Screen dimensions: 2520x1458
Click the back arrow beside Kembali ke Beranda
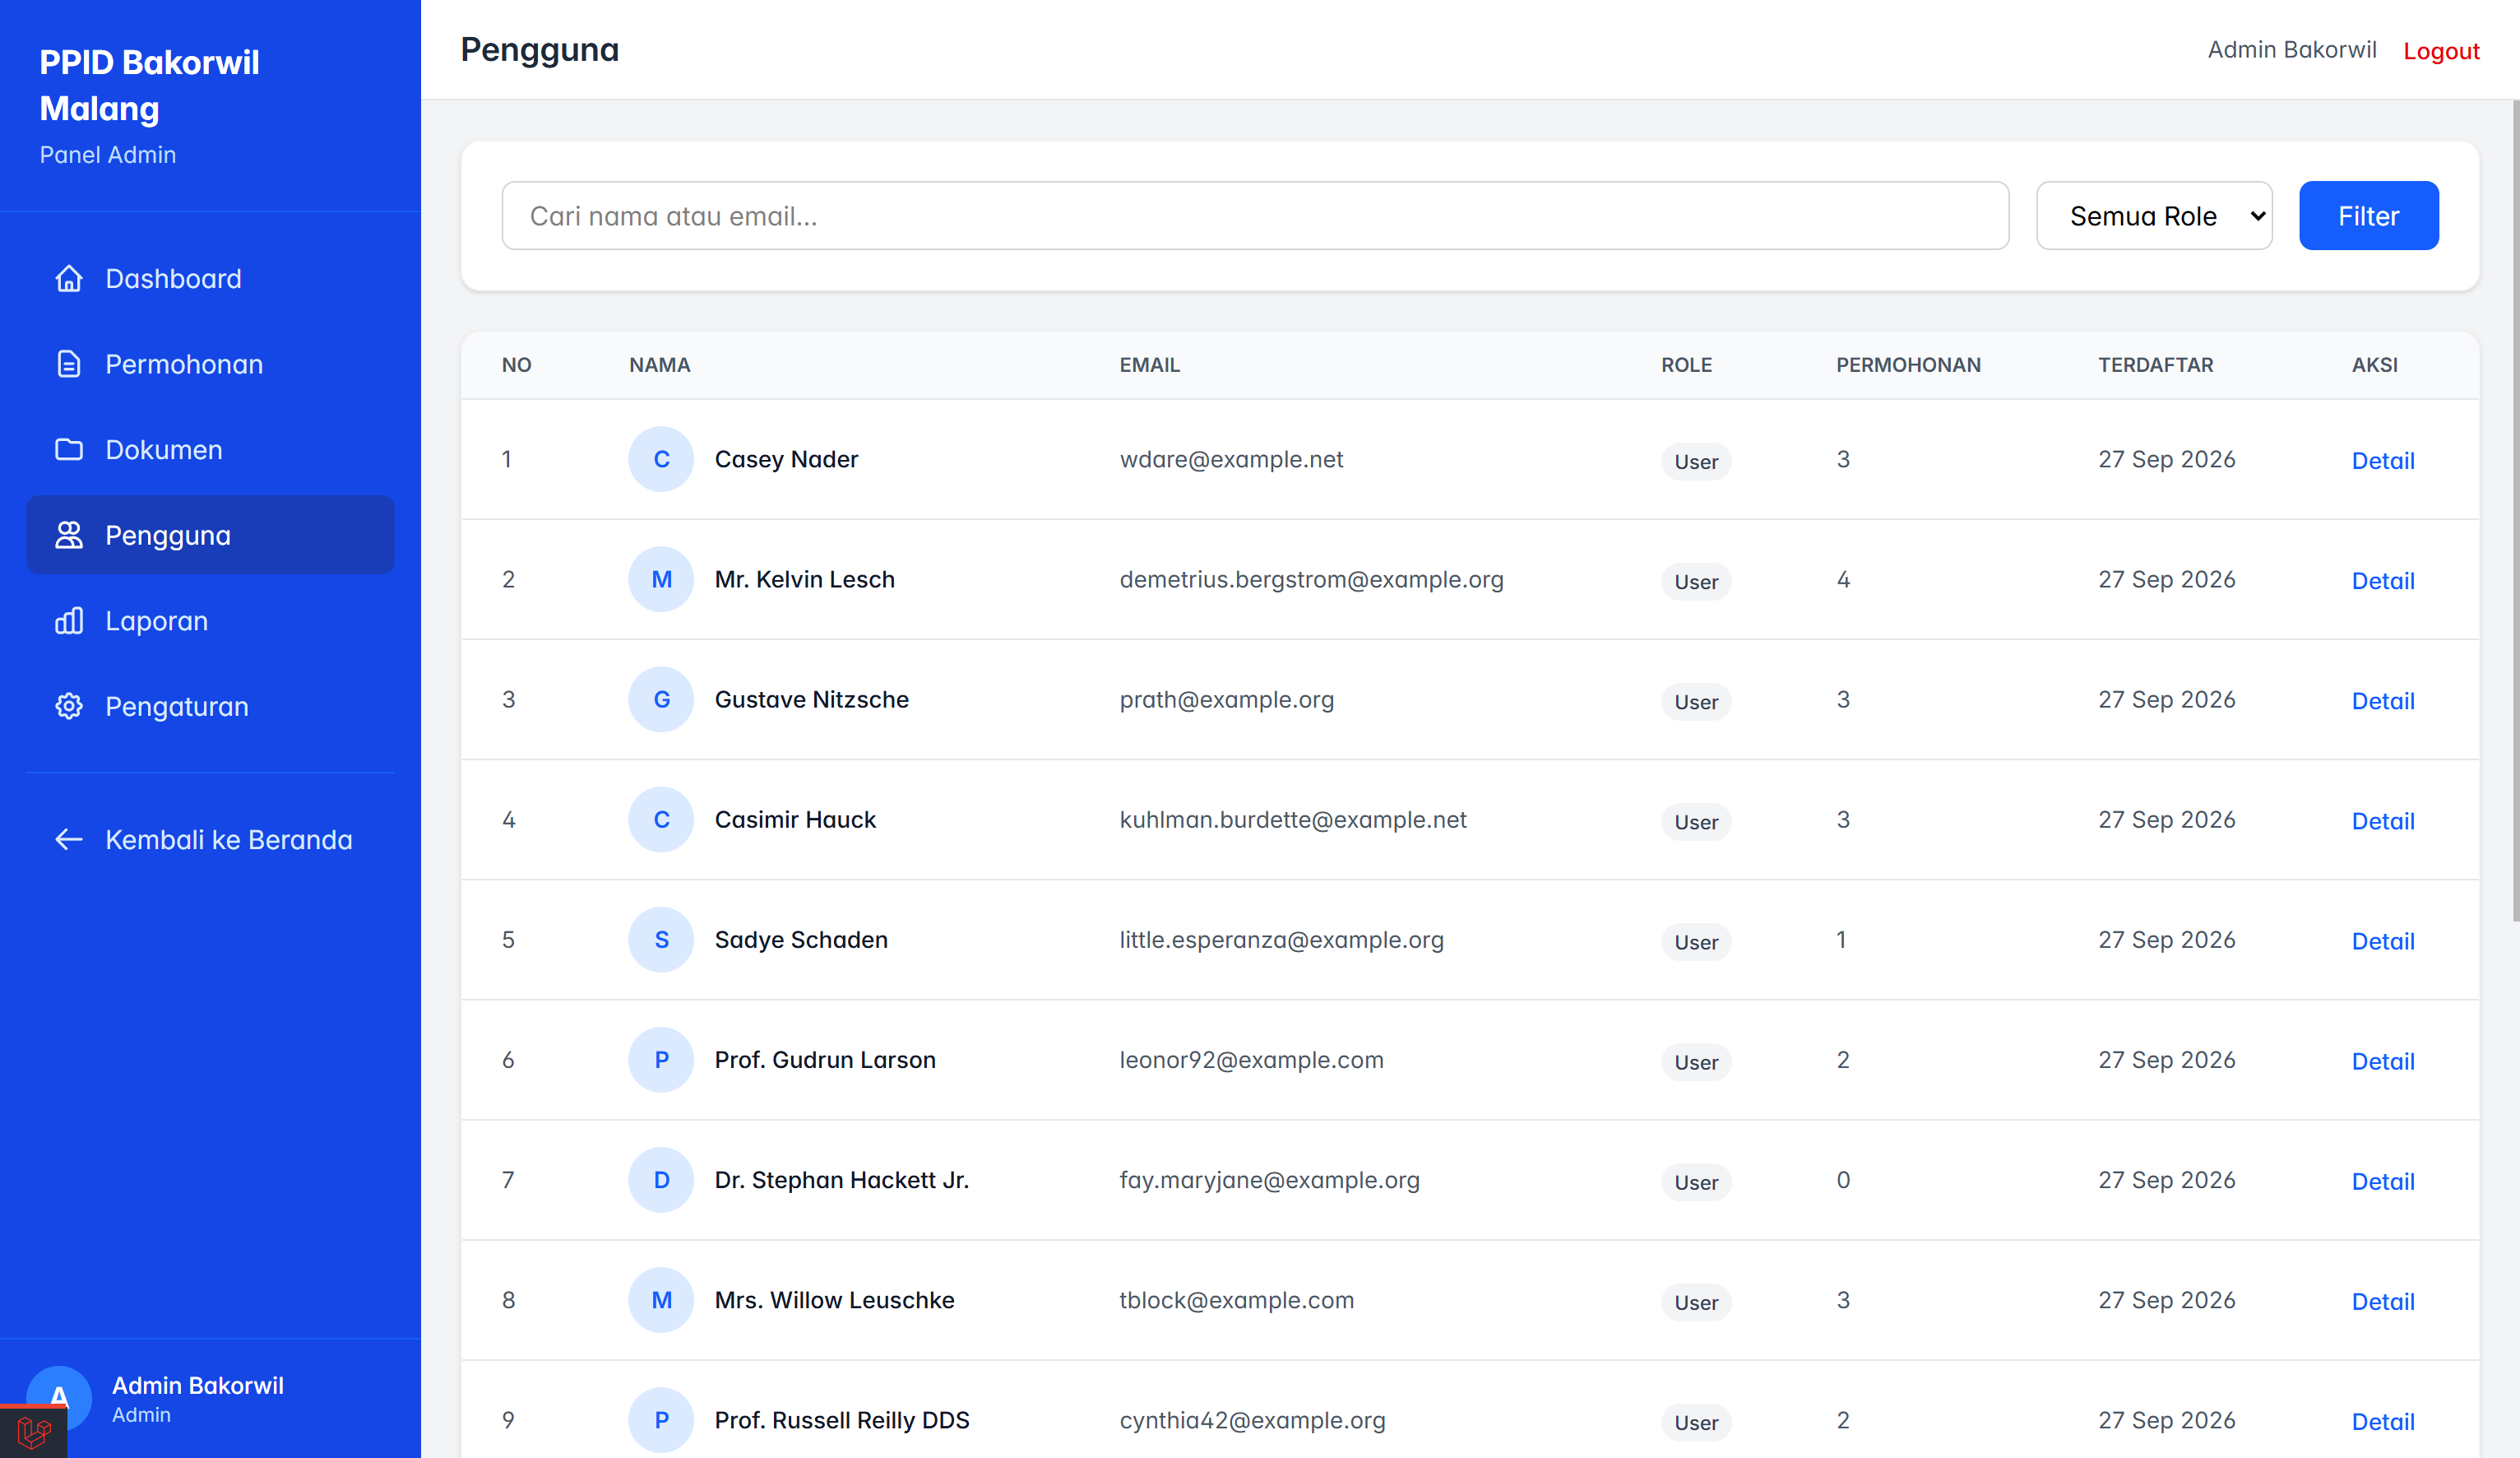(x=69, y=839)
